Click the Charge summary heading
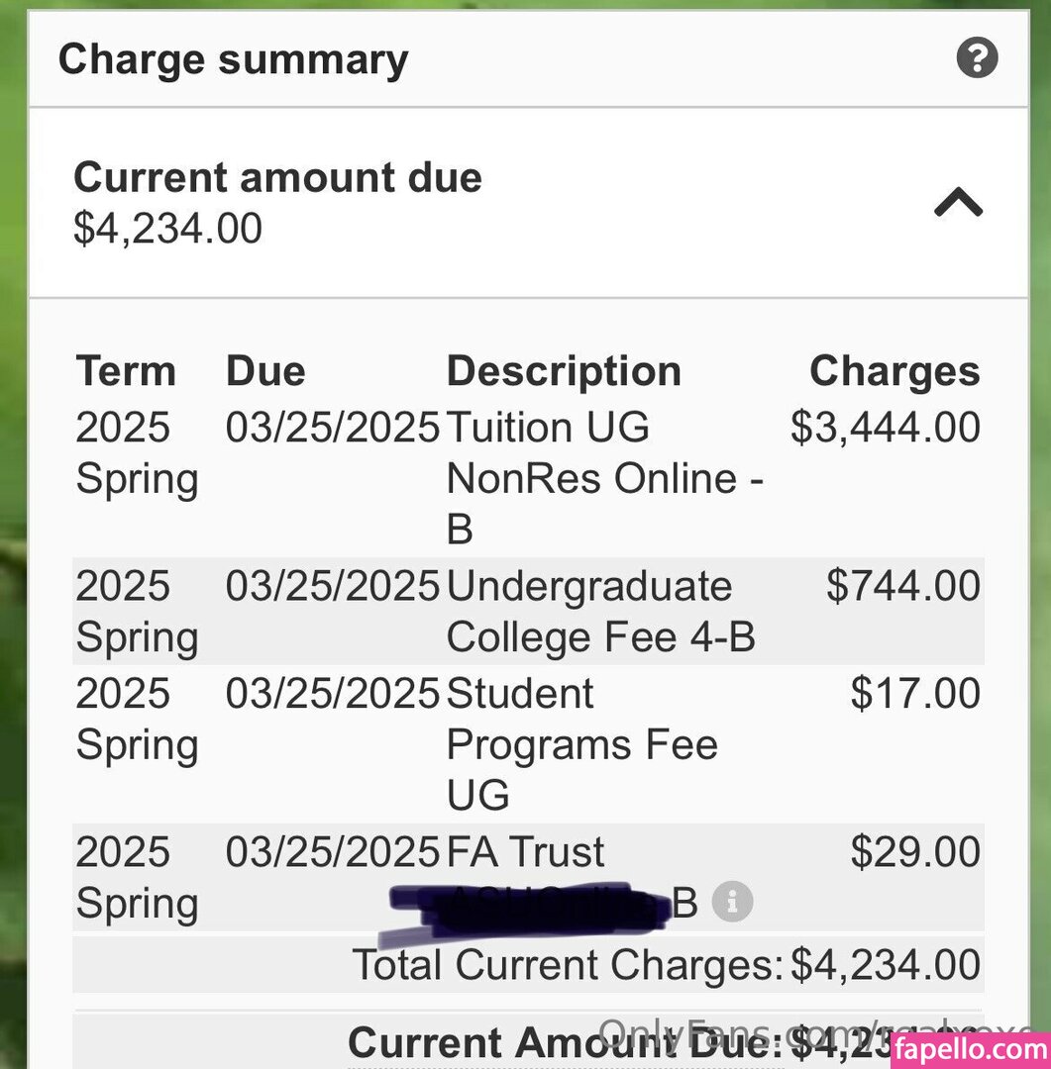Viewport: 1051px width, 1069px height. click(233, 59)
